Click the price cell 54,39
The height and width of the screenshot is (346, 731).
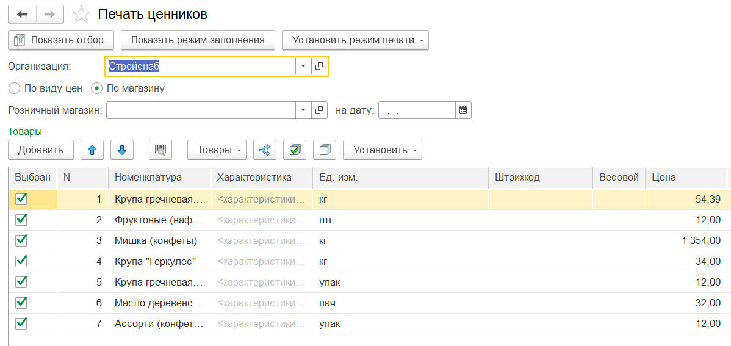click(x=686, y=200)
